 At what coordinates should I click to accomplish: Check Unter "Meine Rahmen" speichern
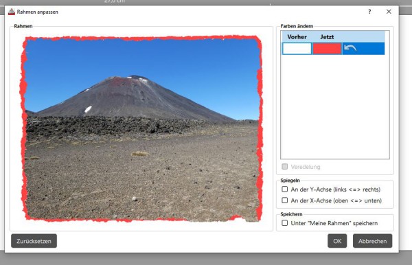pyautogui.click(x=284, y=223)
